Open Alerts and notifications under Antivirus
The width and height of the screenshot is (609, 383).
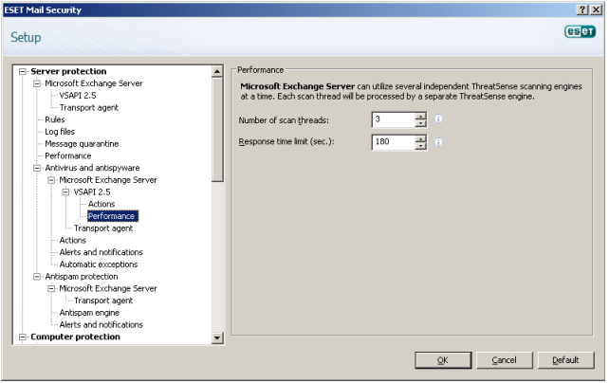click(x=101, y=252)
